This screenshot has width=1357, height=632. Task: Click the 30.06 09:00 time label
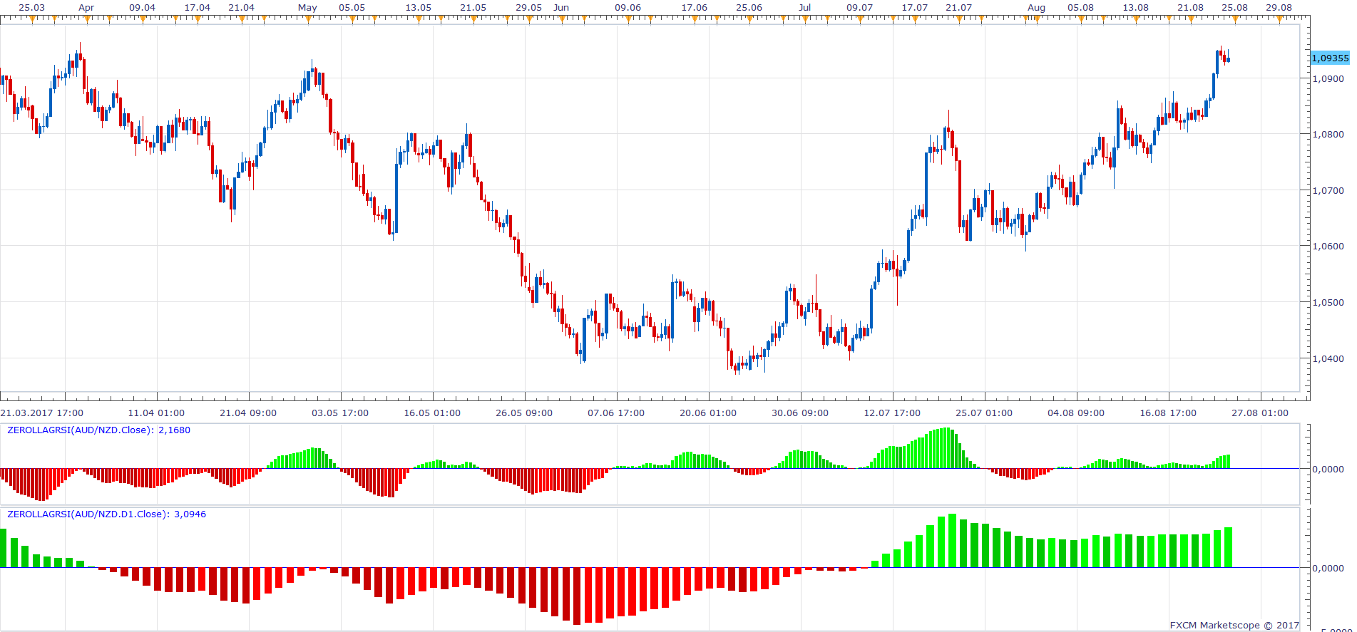pyautogui.click(x=800, y=413)
